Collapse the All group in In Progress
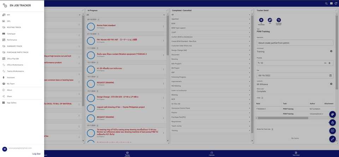The image size is (339, 157). tap(164, 15)
